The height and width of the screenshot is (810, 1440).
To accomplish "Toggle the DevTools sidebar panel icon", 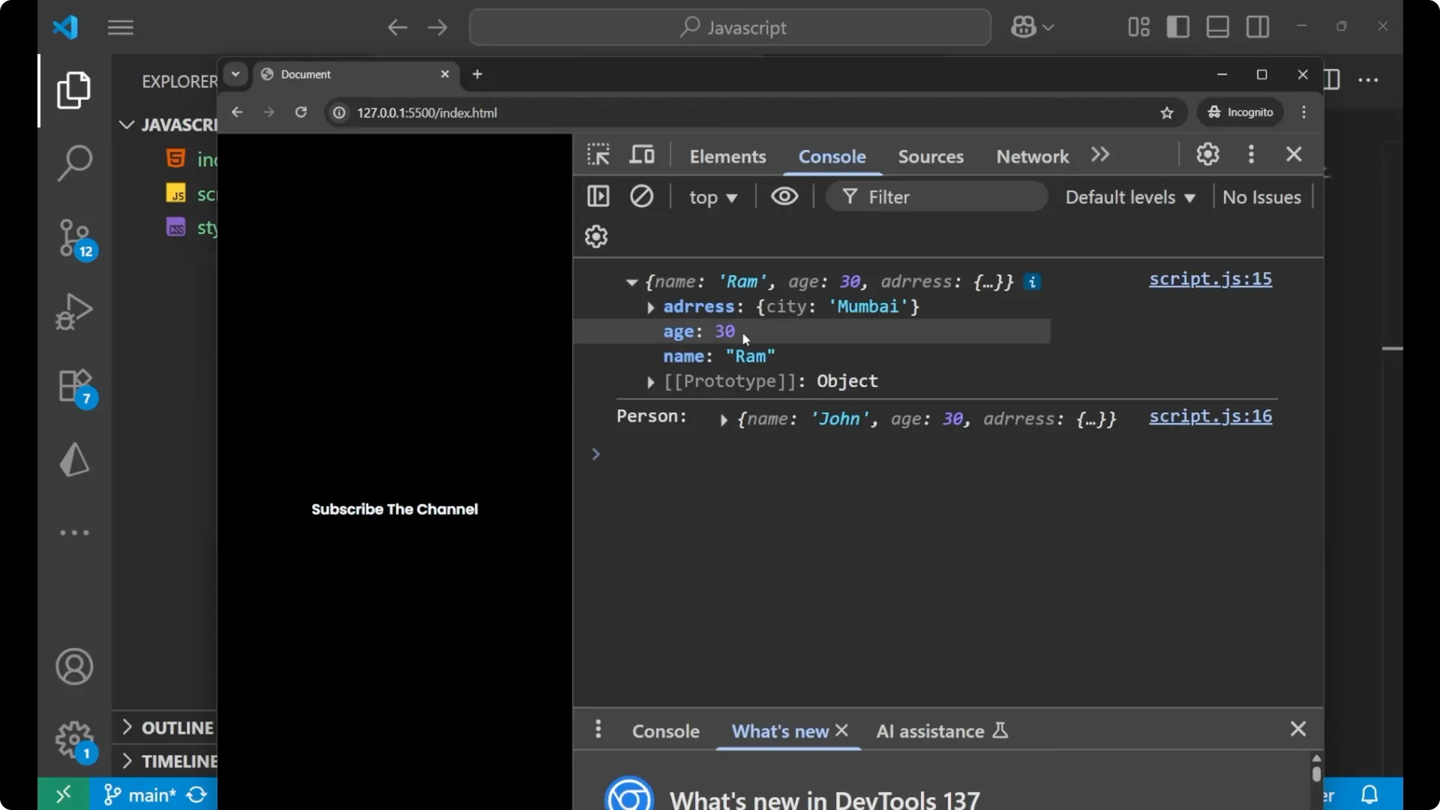I will (x=598, y=196).
